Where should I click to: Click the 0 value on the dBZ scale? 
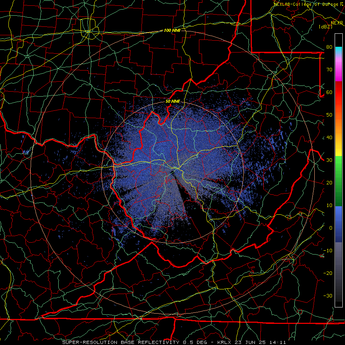(x=330, y=228)
